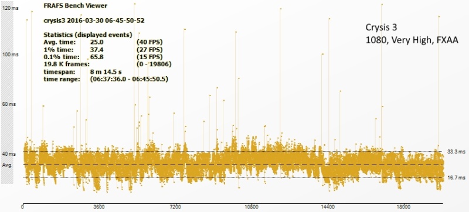Click the (0 - 19806) frame range
The image size is (469, 212).
154,64
